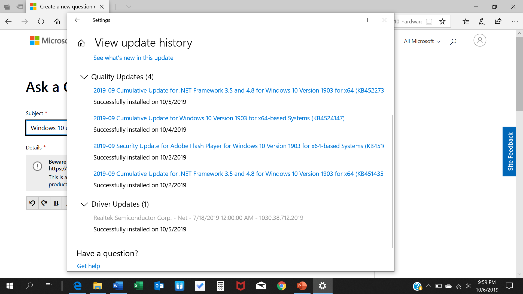Open account sign-in avatar
523x294 pixels.
click(480, 40)
